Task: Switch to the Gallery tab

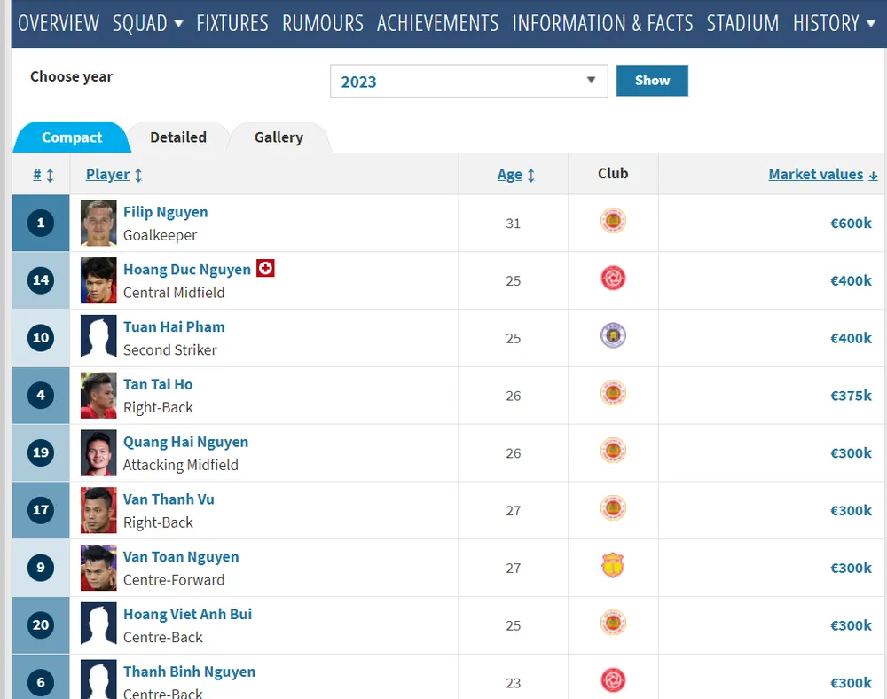Action: pyautogui.click(x=279, y=137)
